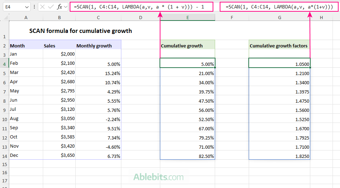The width and height of the screenshot is (340, 188).
Task: Click the Select All corner triangle
Action: click(x=6, y=18)
